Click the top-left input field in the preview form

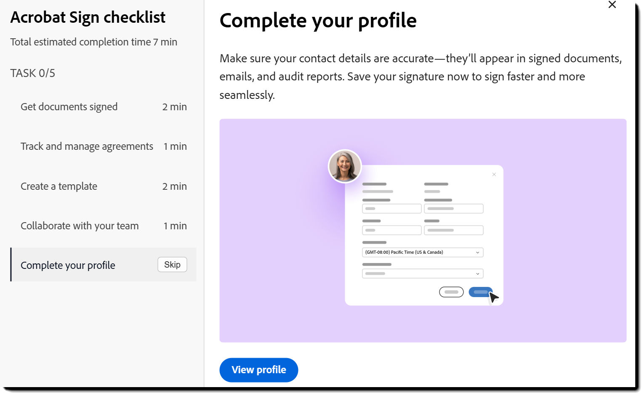(392, 208)
